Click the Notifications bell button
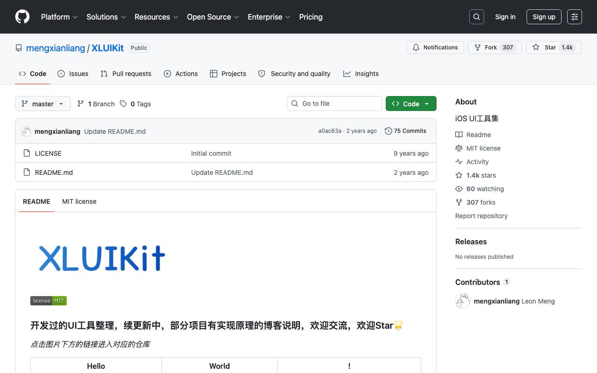This screenshot has width=597, height=373. pyautogui.click(x=435, y=48)
